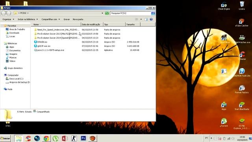The height and width of the screenshot is (142, 252).
Task: Click the search magnifier button
Action: pyautogui.click(x=153, y=13)
